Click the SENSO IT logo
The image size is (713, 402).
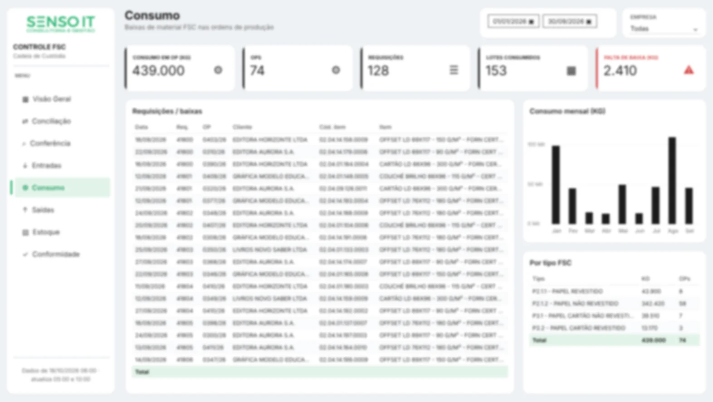(61, 24)
